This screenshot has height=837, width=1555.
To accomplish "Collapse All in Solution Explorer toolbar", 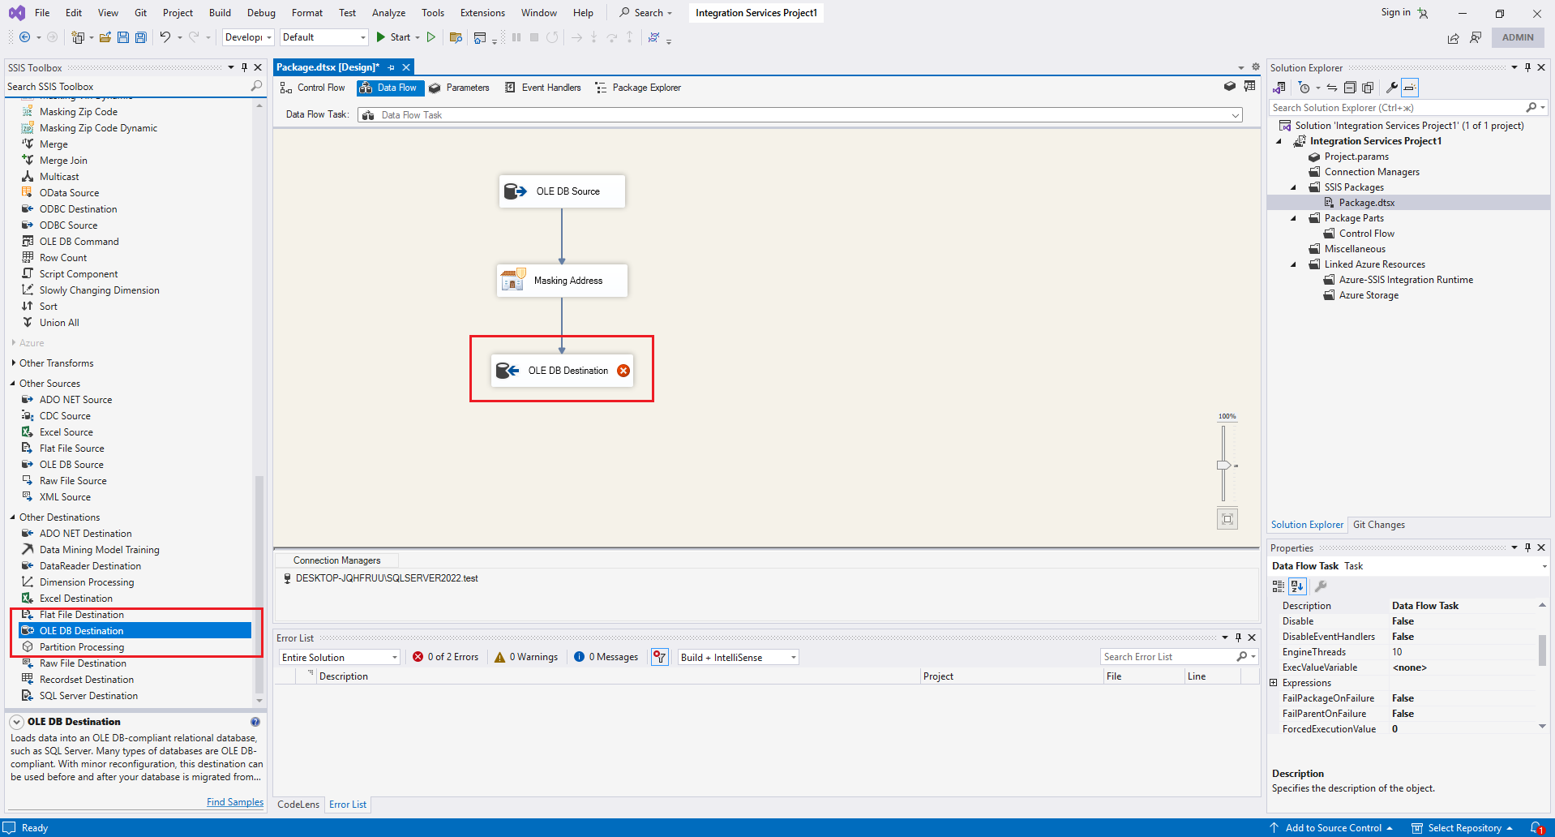I will click(x=1350, y=88).
